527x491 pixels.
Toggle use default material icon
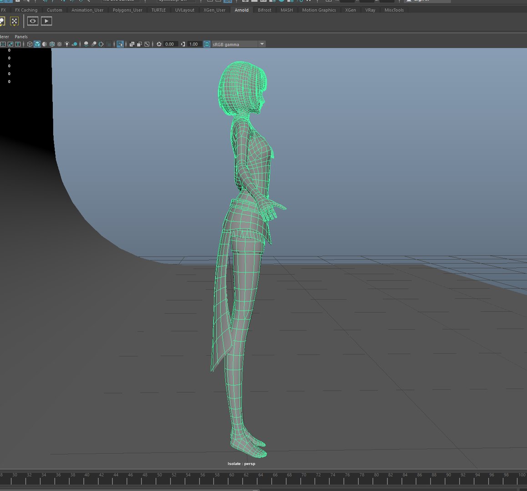(44, 44)
